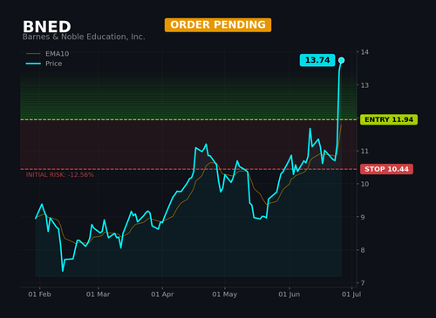Click the 01 Mar date axis label

[98, 294]
